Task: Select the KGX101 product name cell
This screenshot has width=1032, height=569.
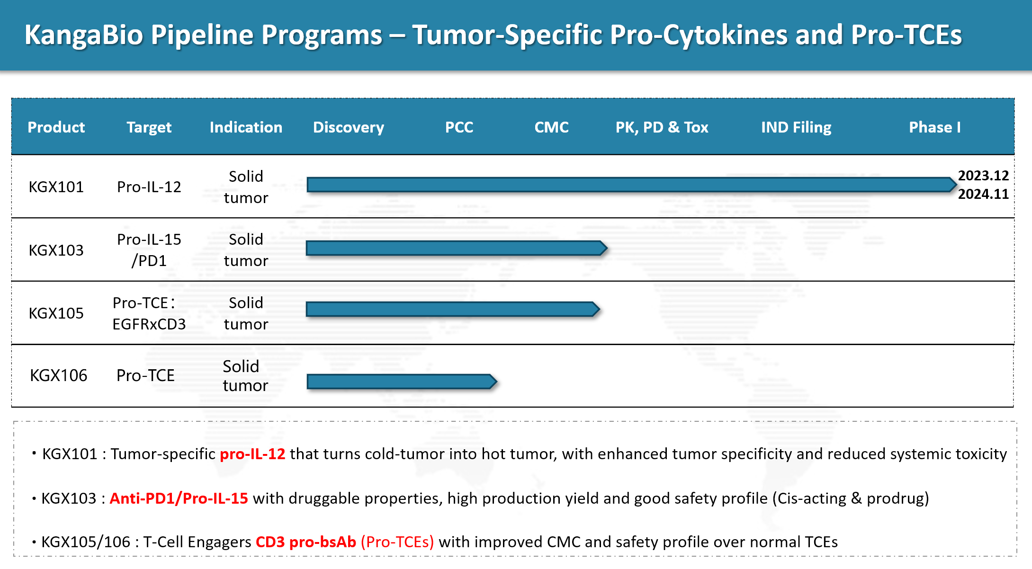Action: (x=56, y=187)
